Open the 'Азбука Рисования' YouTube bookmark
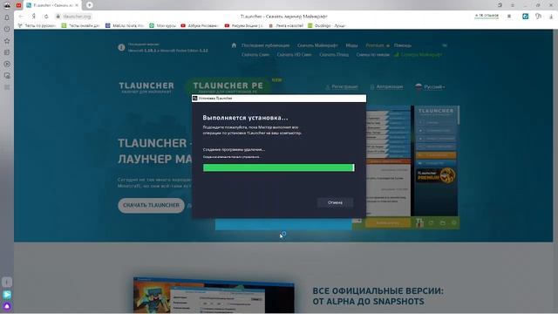Image resolution: width=558 pixels, height=314 pixels. 200,25
